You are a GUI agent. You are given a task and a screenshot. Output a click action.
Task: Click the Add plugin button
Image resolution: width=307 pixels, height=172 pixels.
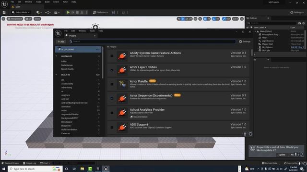point(61,42)
